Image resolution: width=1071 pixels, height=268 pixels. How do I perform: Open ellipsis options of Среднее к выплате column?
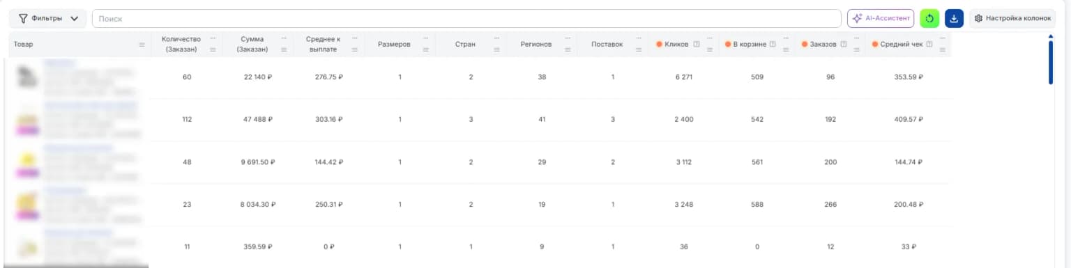pyautogui.click(x=354, y=38)
